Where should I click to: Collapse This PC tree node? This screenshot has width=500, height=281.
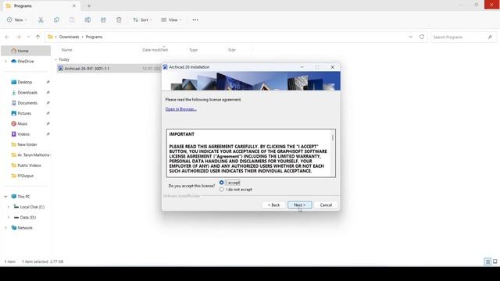click(x=5, y=197)
